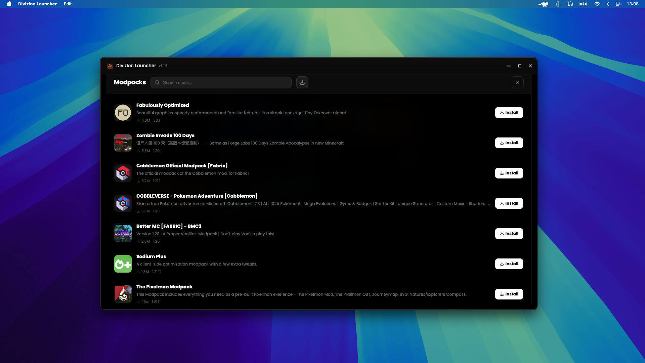Click the v3.1.5 version label

point(163,66)
